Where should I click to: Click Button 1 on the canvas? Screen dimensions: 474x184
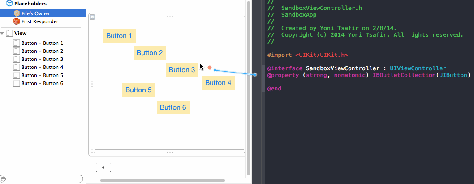(119, 36)
